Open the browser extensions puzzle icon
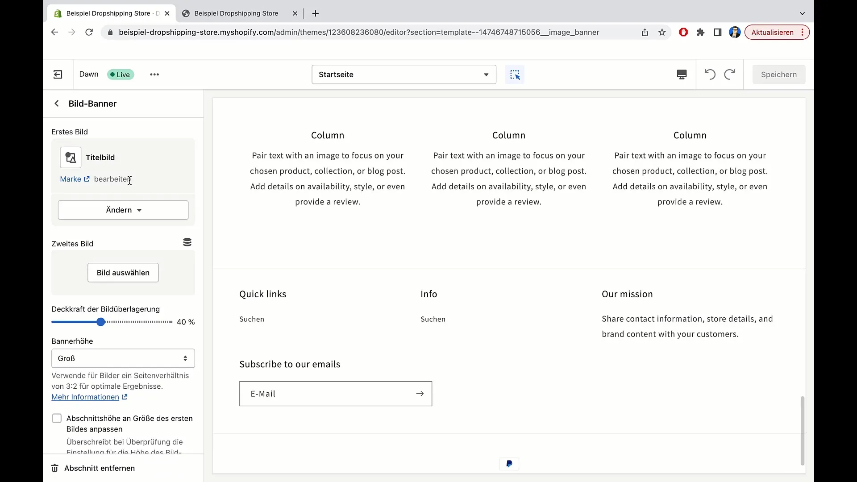 pyautogui.click(x=700, y=32)
